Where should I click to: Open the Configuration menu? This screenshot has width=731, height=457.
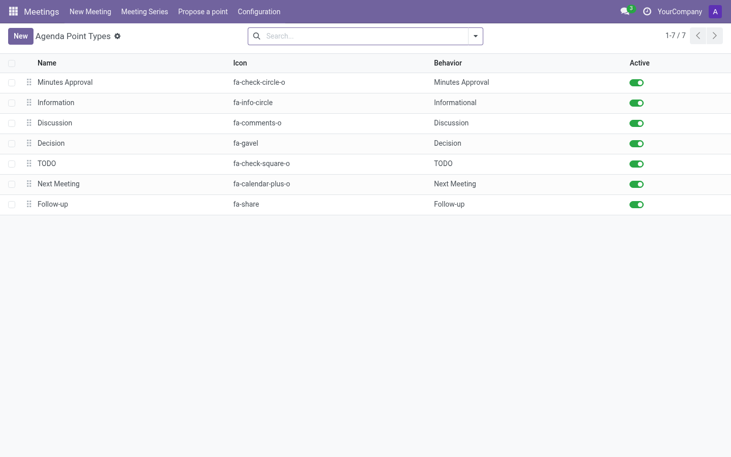259,12
